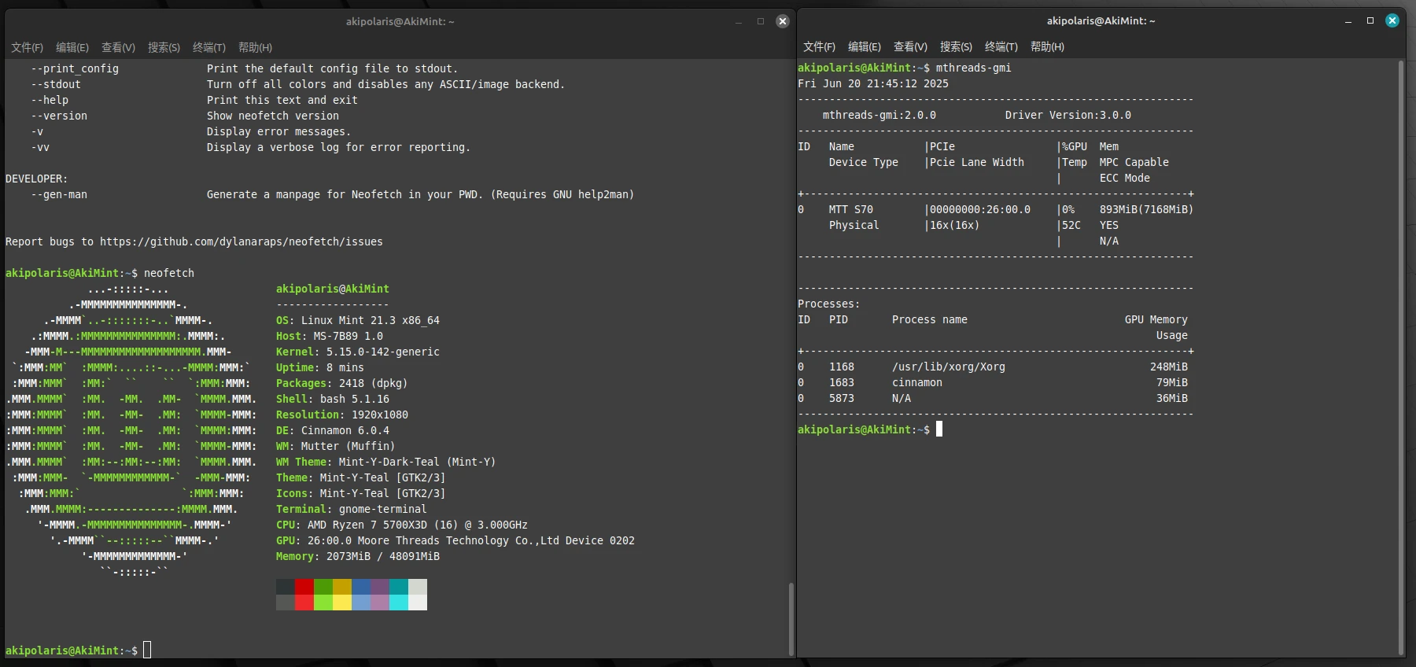Minimize the right terminal window
This screenshot has height=667, width=1416.
(1348, 20)
